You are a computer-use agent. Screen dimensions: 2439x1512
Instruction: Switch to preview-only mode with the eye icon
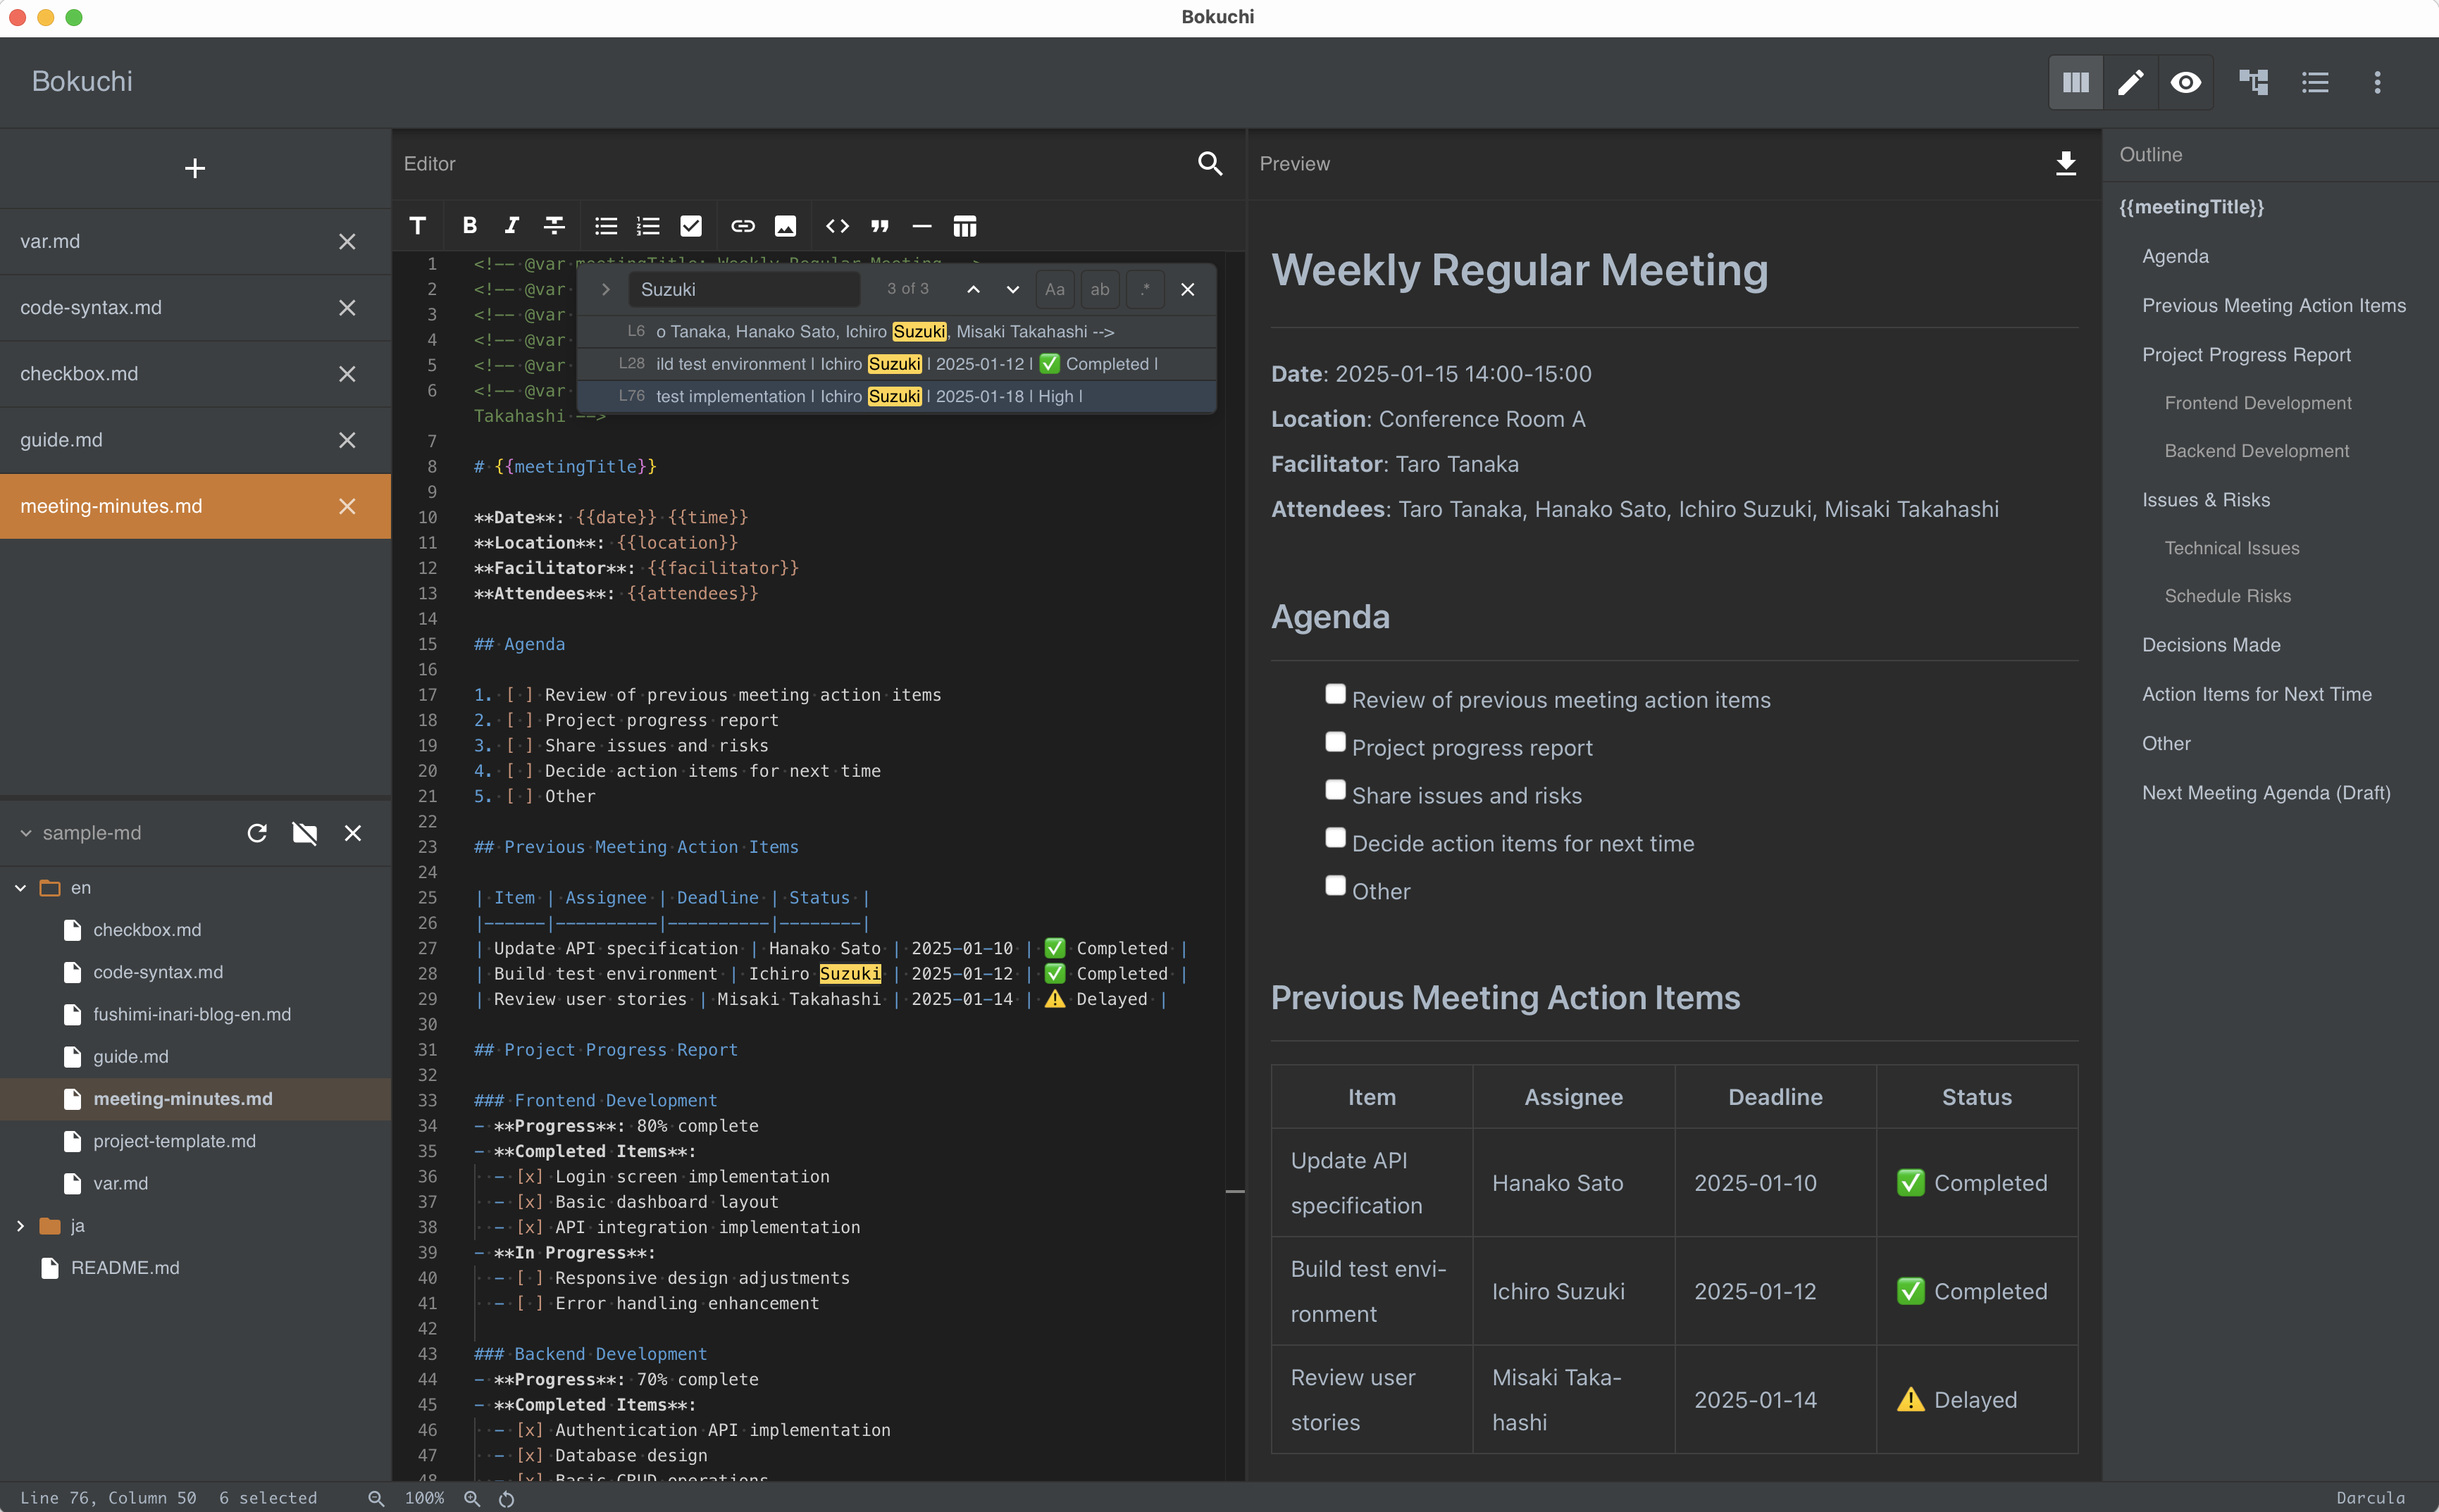click(2187, 82)
